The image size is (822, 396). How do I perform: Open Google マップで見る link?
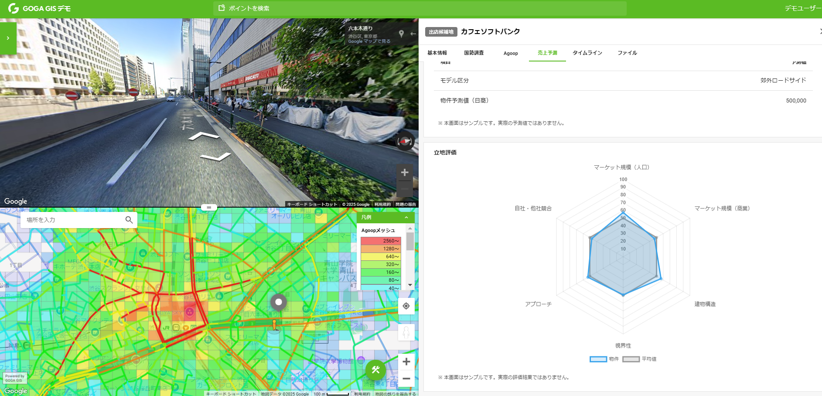pyautogui.click(x=369, y=41)
